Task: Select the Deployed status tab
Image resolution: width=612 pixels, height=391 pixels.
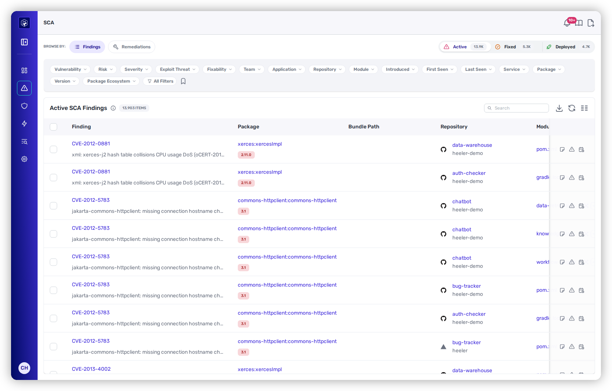Action: coord(568,47)
